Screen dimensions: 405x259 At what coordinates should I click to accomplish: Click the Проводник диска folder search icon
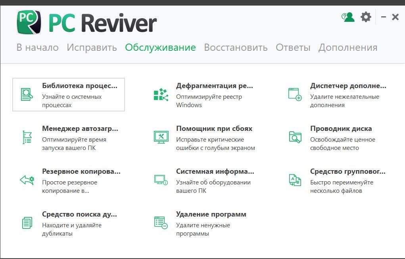295,137
